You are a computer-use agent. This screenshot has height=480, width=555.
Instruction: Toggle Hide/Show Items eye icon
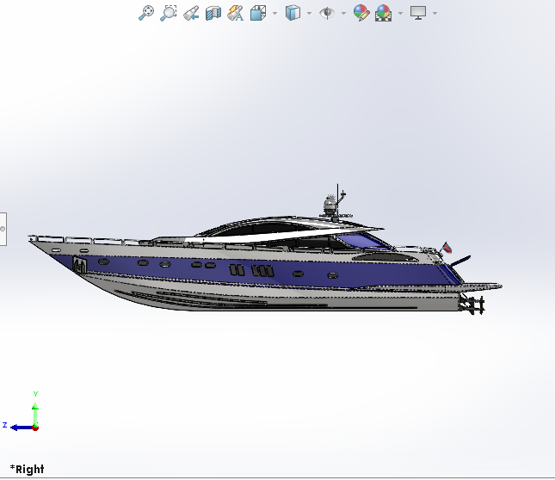pos(327,13)
